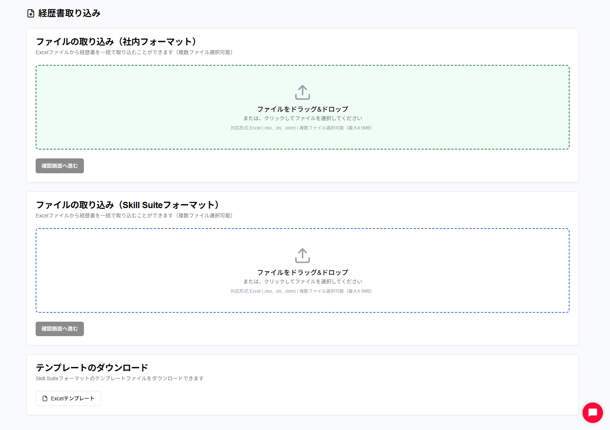Click the Skill Suiteフォーマットのテンプレート description text
Viewport: 610px width, 430px height.
coord(120,378)
